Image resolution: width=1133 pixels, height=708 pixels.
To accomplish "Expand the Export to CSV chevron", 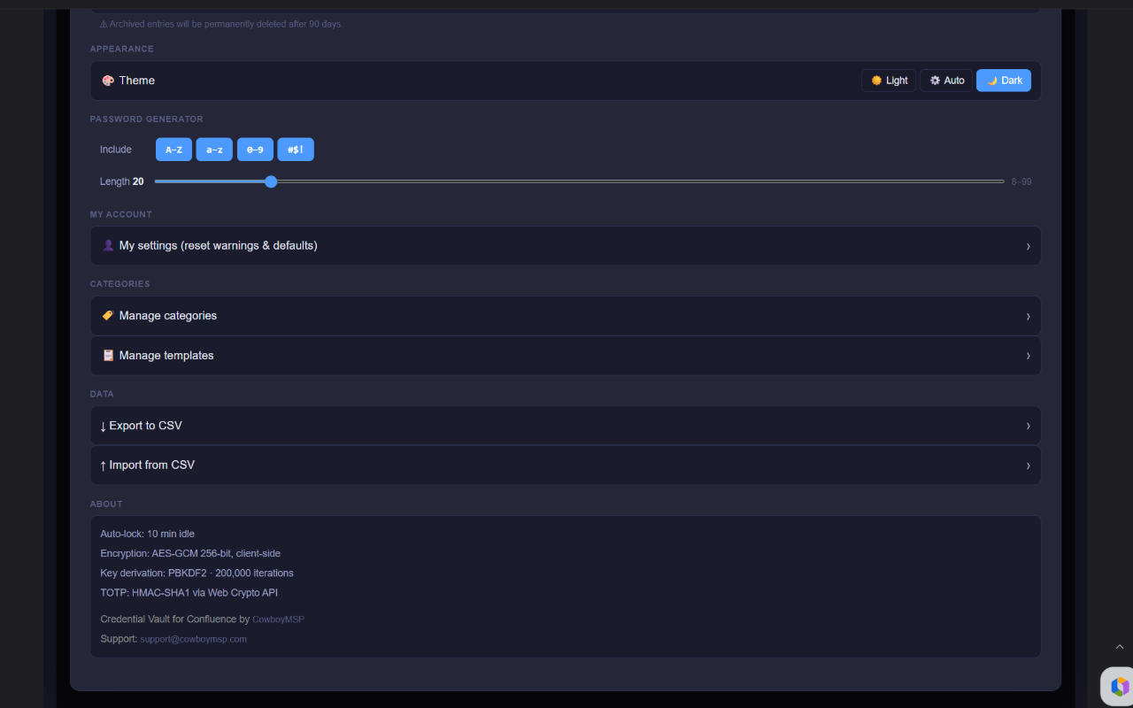I will point(1028,426).
